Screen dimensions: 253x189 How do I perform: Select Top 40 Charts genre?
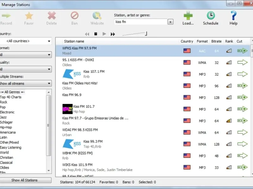[11, 97]
